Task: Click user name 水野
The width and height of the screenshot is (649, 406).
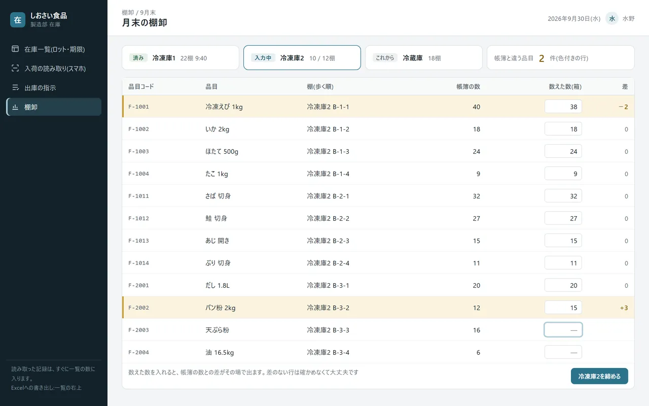Action: click(629, 19)
